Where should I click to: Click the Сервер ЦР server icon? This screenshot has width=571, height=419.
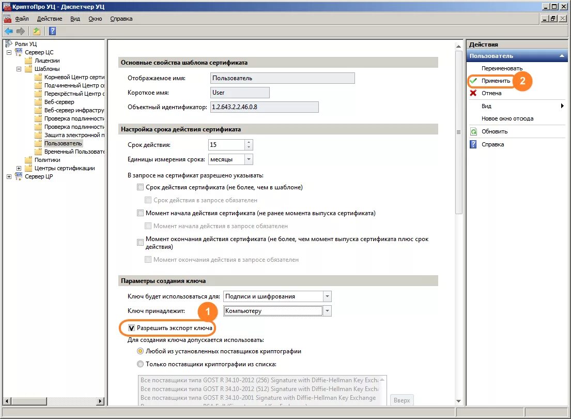19,176
